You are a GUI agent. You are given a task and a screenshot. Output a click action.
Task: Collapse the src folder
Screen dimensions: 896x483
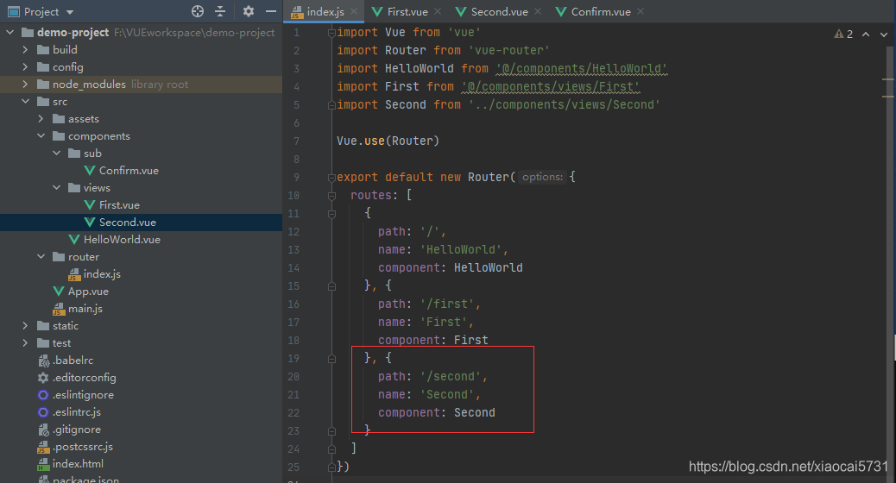point(25,101)
